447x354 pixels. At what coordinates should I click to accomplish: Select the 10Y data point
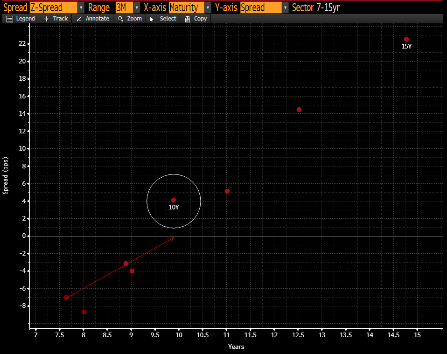click(x=173, y=200)
